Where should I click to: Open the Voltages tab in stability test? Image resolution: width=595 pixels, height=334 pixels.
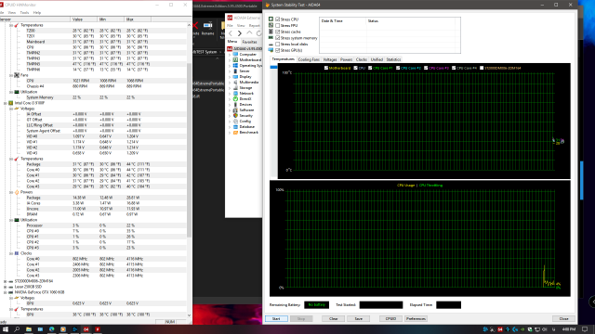330,59
